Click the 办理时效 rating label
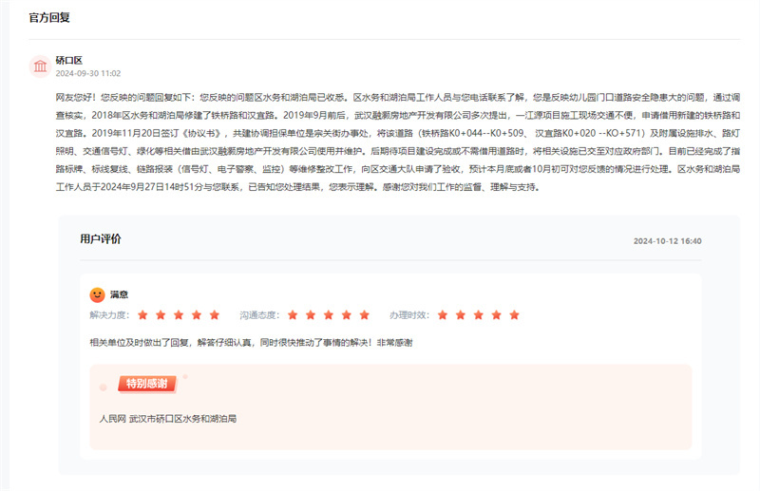The height and width of the screenshot is (491, 760). (408, 314)
